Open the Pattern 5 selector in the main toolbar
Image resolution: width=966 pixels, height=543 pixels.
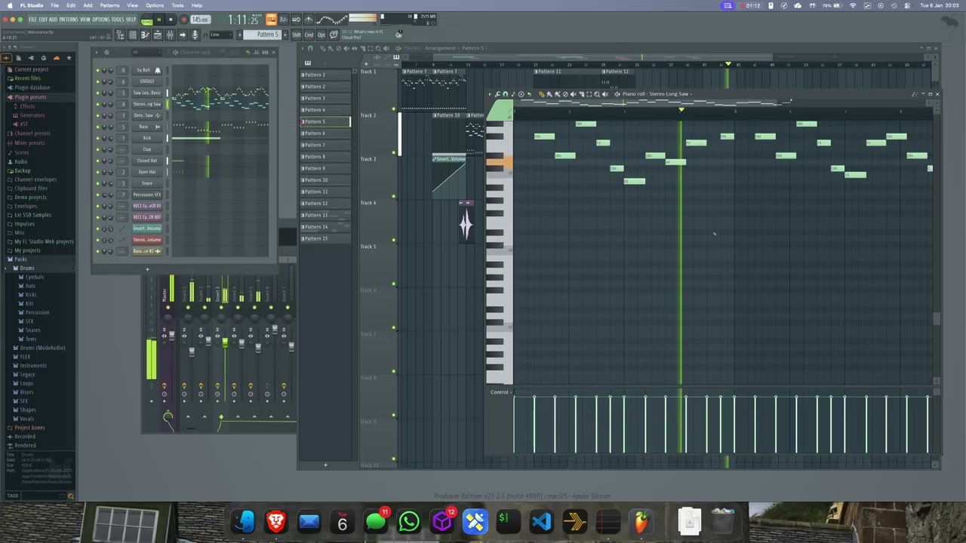[x=263, y=35]
